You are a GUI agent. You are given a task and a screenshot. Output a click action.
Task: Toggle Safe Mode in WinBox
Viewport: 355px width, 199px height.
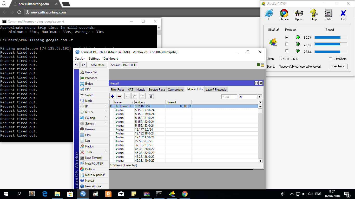(98, 65)
